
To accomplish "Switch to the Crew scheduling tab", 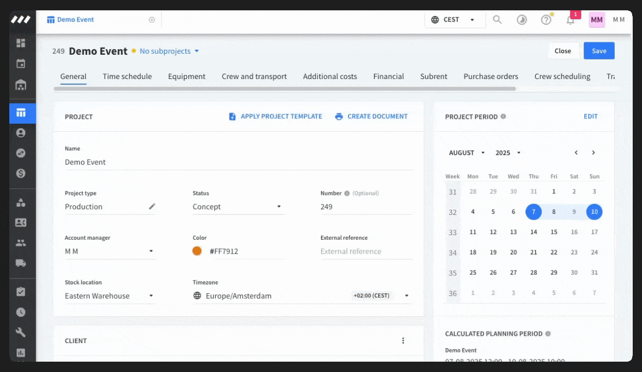I will [562, 76].
